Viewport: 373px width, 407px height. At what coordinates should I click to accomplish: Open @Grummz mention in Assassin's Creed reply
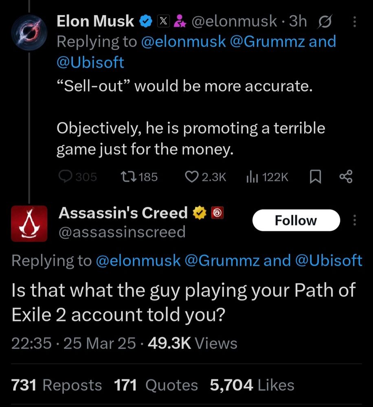pos(222,260)
